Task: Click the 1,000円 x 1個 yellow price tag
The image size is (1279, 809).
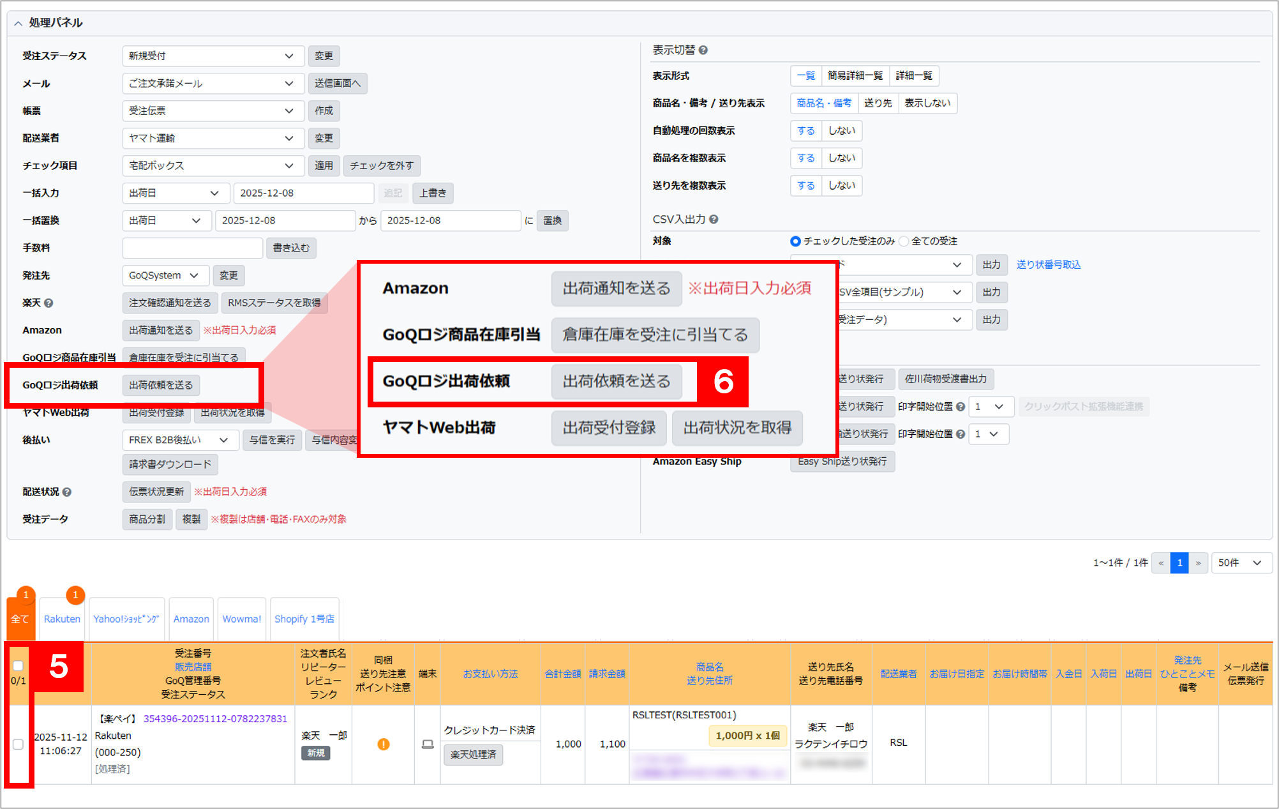Action: (747, 736)
